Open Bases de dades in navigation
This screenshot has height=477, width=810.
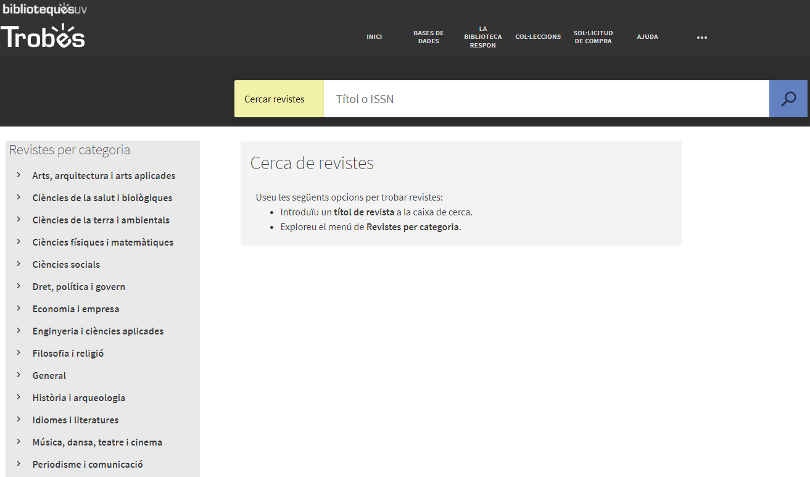tap(428, 37)
